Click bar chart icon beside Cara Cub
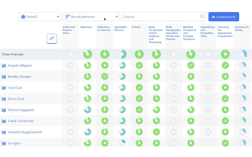This screenshot has height=157, width=252. click(4, 88)
